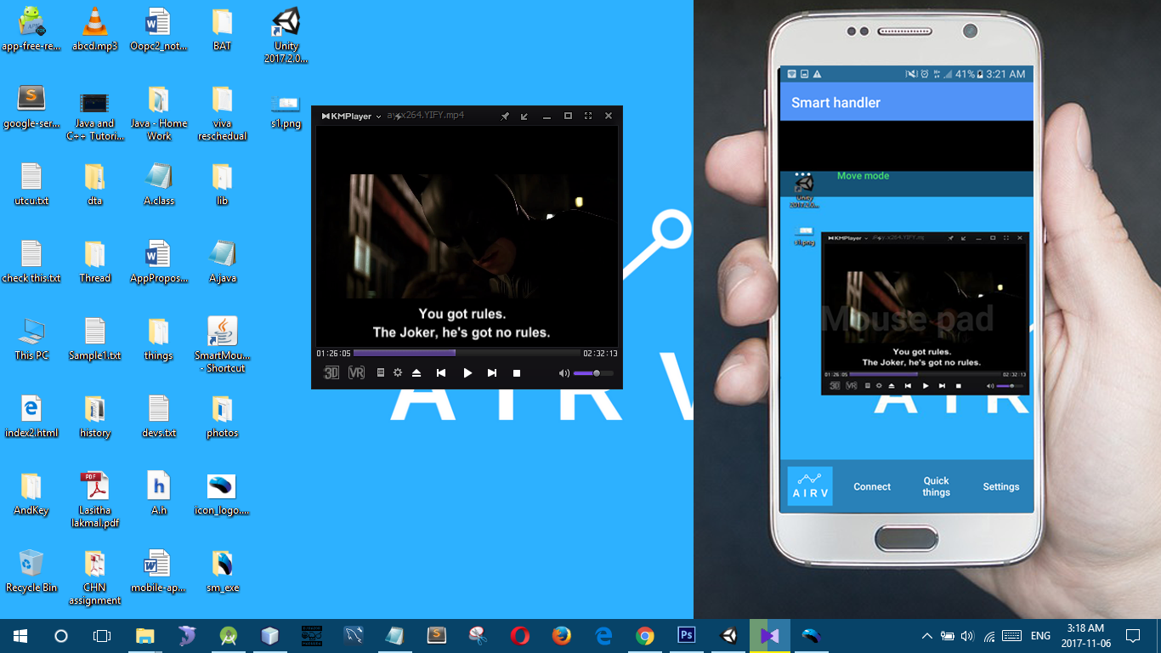This screenshot has width=1161, height=653.
Task: Seek on the KMPlayer video progress bar
Action: coord(467,353)
